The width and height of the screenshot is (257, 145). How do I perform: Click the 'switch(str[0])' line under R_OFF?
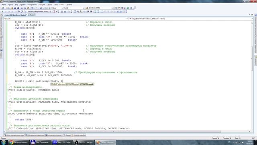point(25,55)
